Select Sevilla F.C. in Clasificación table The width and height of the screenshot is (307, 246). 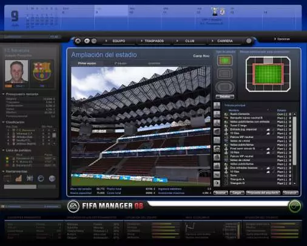pyautogui.click(x=23, y=140)
